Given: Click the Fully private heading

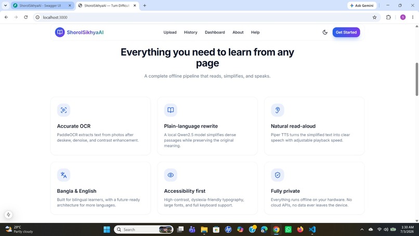Looking at the screenshot, I should (285, 191).
